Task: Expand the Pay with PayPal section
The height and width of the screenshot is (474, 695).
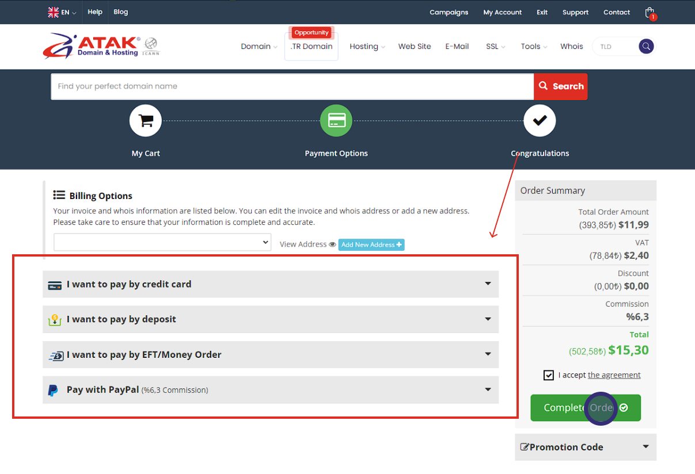Action: [271, 389]
